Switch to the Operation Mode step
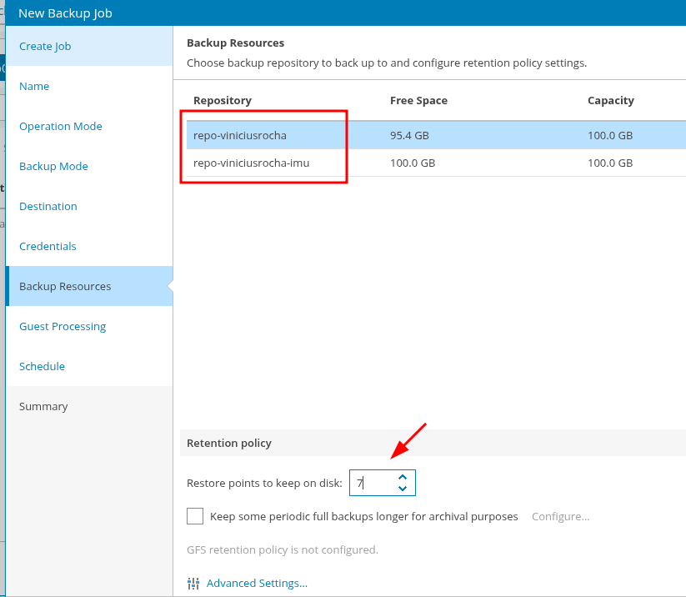This screenshot has height=597, width=686. [x=61, y=126]
